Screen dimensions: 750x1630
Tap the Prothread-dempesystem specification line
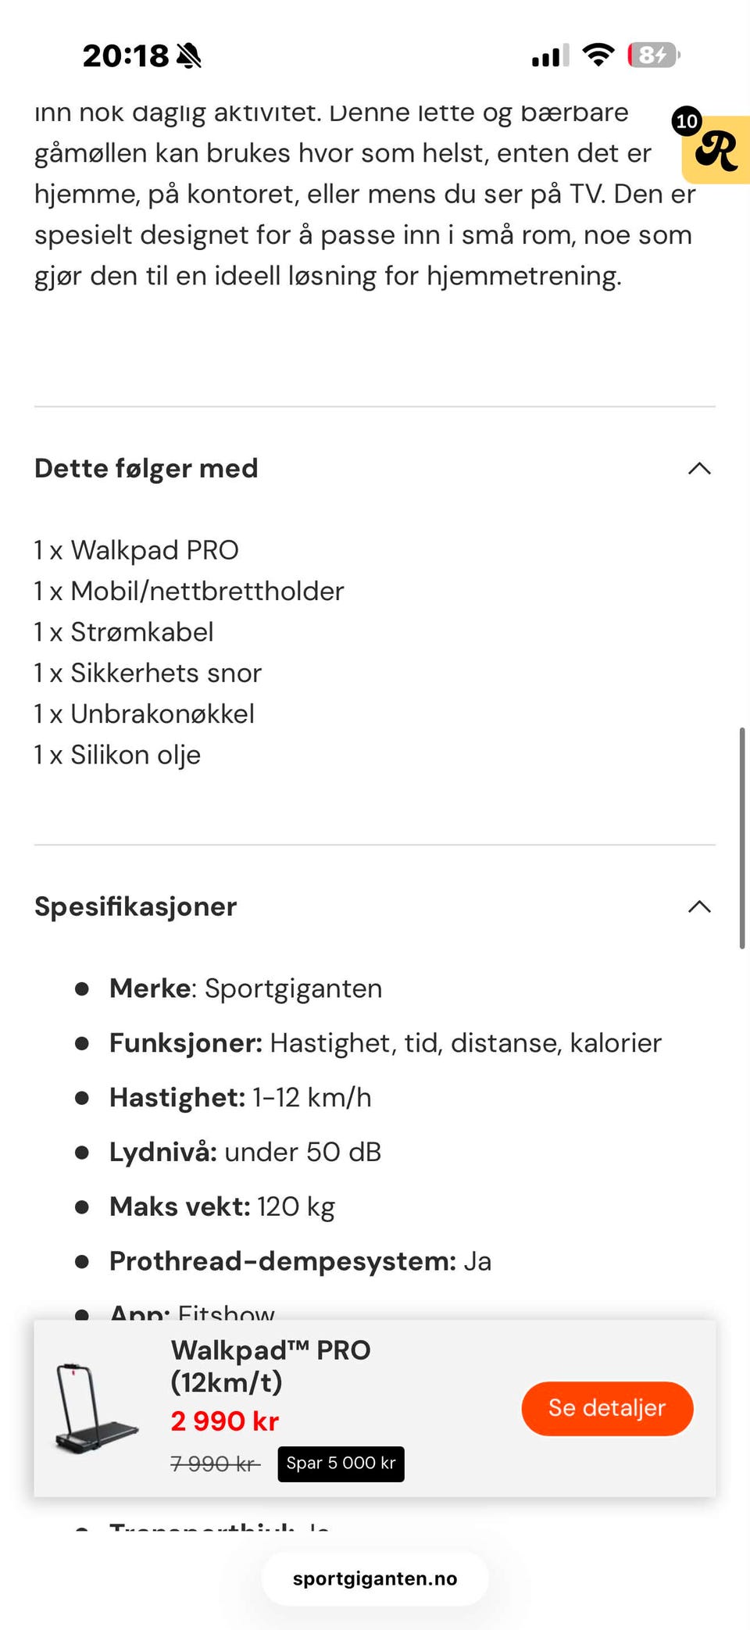300,1261
